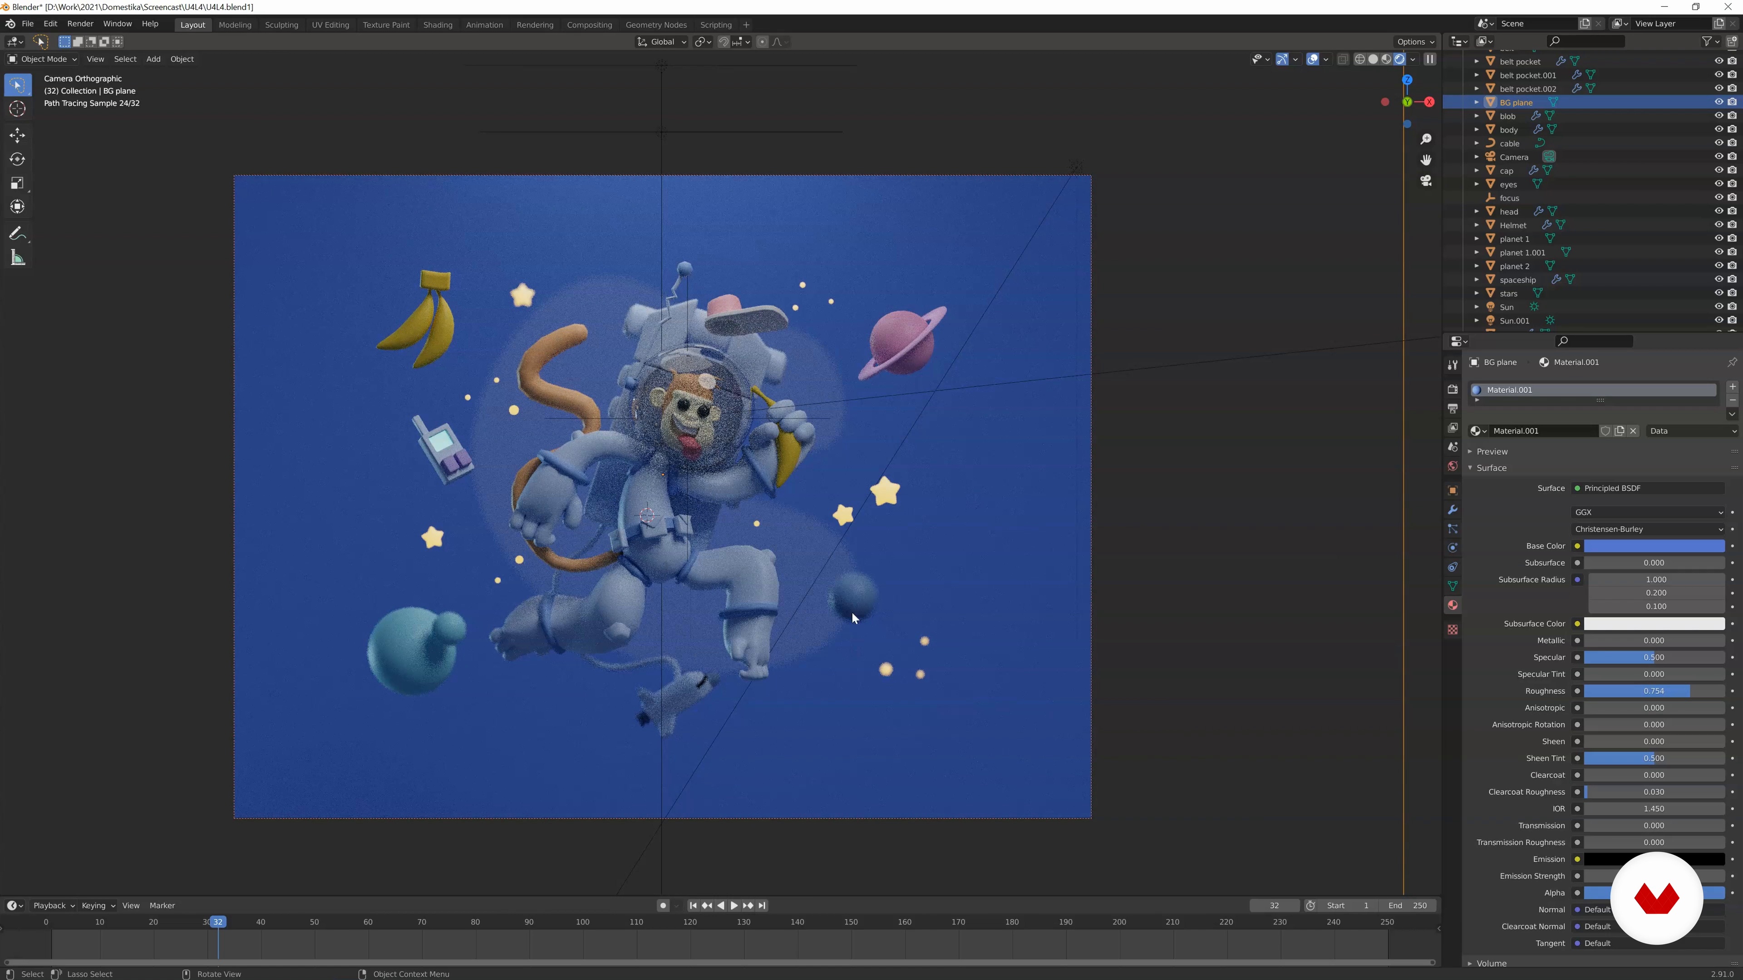Toggle snapping magnet icon
The height and width of the screenshot is (980, 1743).
pyautogui.click(x=724, y=42)
